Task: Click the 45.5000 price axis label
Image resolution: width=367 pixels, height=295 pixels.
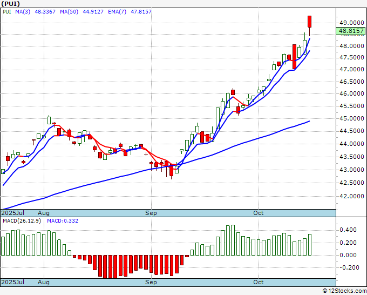Action: click(x=352, y=106)
